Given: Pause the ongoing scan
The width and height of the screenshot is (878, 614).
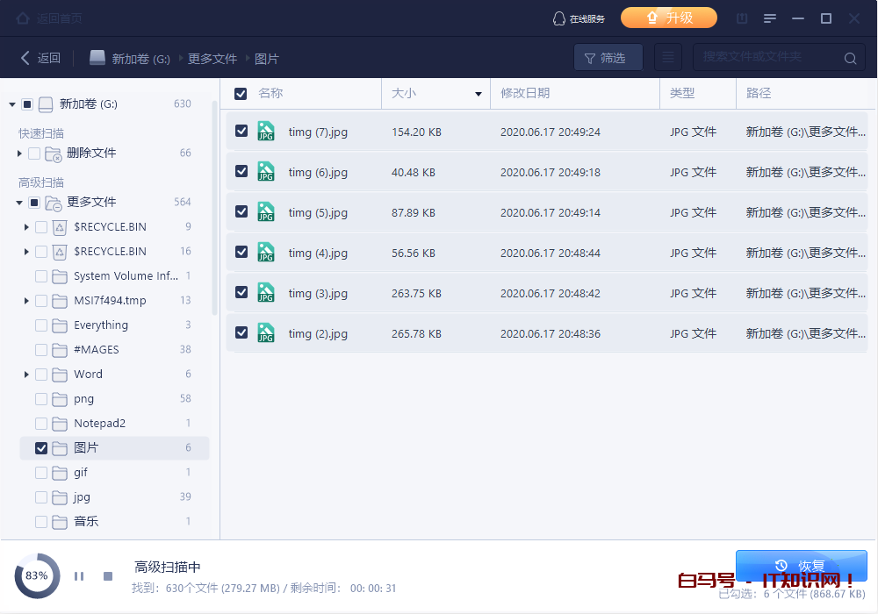Looking at the screenshot, I should (78, 576).
